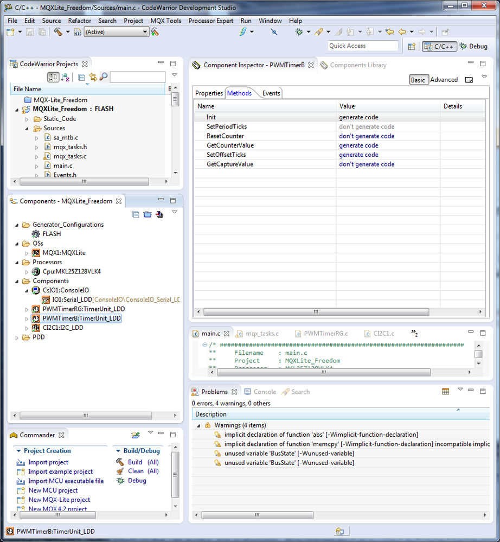500x542 pixels.
Task: Click the Generate Processor Expert Code icon
Action: pyautogui.click(x=159, y=214)
